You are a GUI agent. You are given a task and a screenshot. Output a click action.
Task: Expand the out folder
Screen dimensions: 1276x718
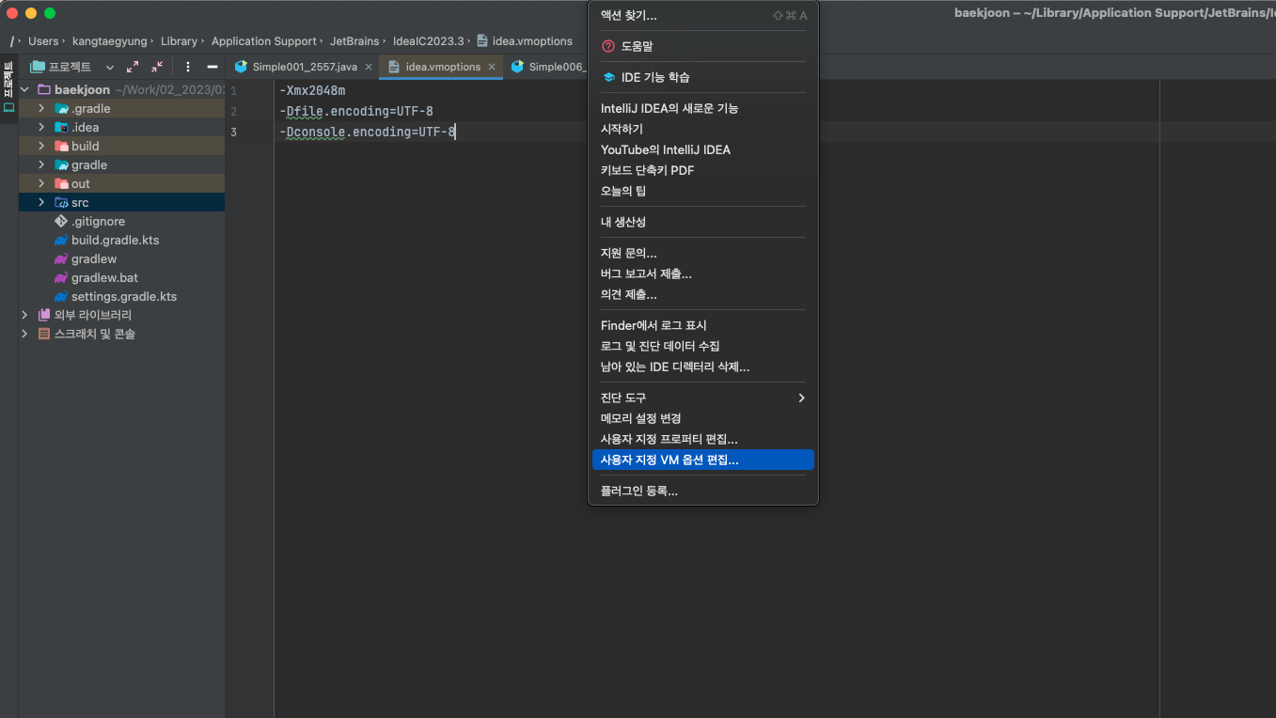click(x=41, y=183)
